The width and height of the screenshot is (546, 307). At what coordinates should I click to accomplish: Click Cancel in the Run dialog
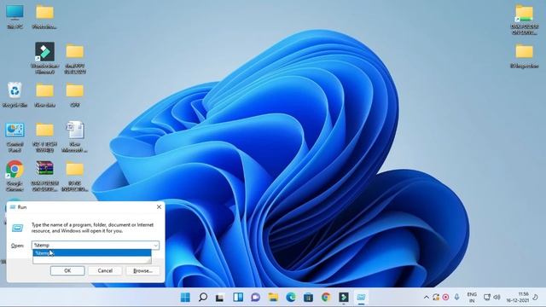click(x=105, y=271)
